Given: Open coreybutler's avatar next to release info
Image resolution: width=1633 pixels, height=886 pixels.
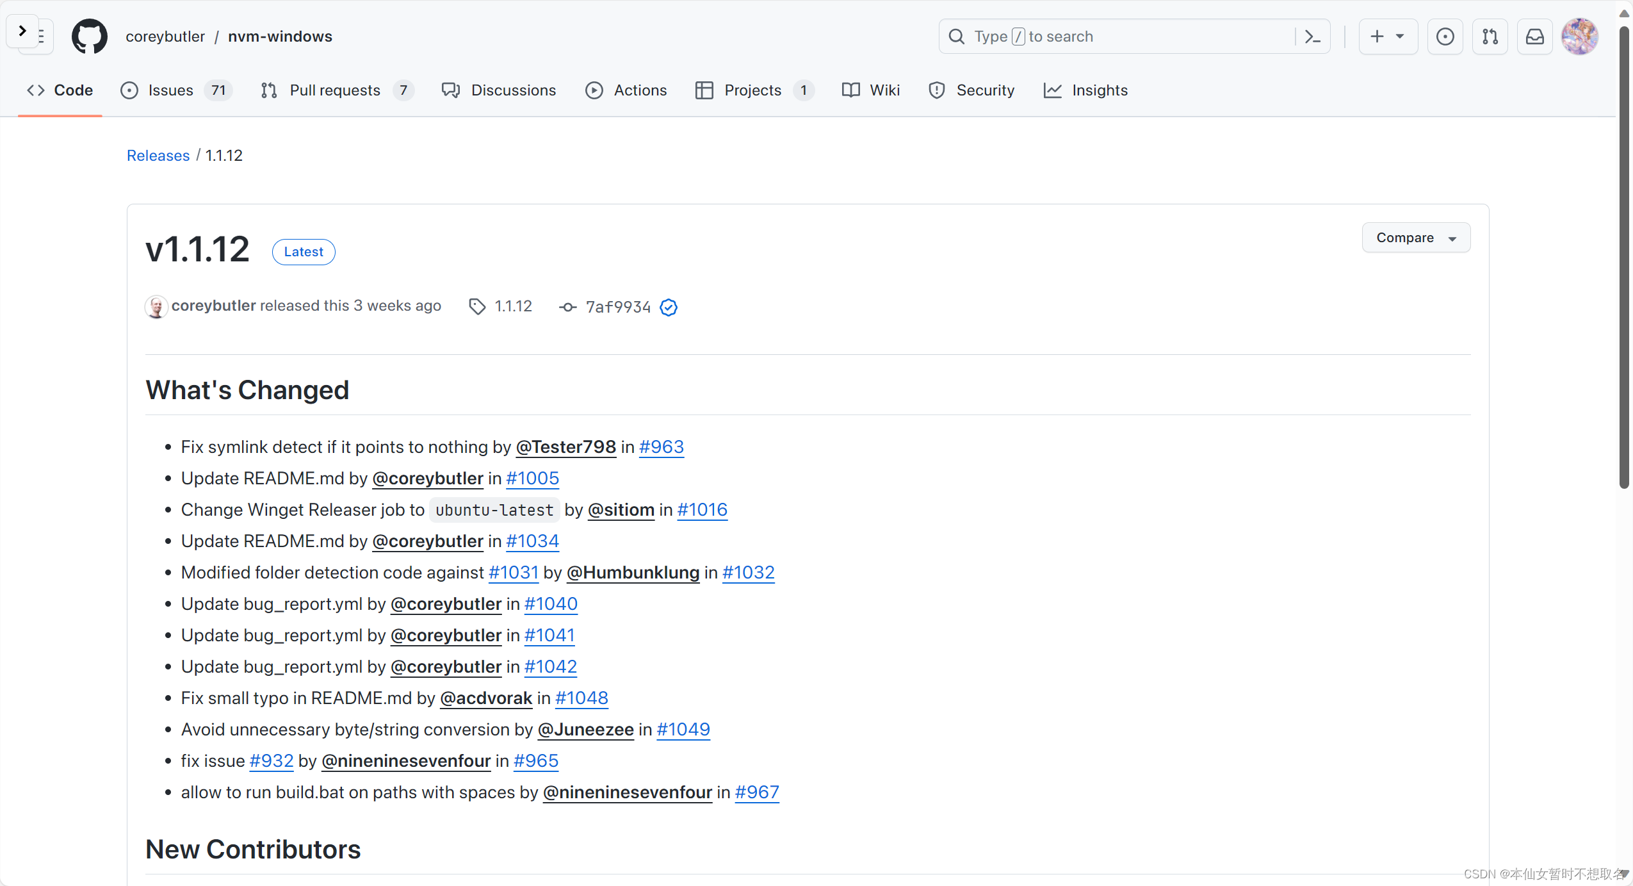Looking at the screenshot, I should tap(156, 307).
